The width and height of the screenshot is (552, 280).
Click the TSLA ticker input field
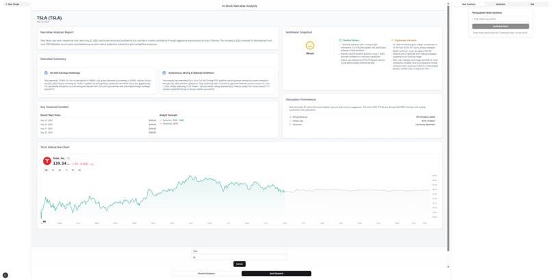point(239,251)
